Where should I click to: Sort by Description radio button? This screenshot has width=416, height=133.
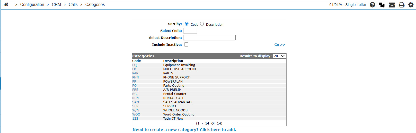click(x=202, y=24)
